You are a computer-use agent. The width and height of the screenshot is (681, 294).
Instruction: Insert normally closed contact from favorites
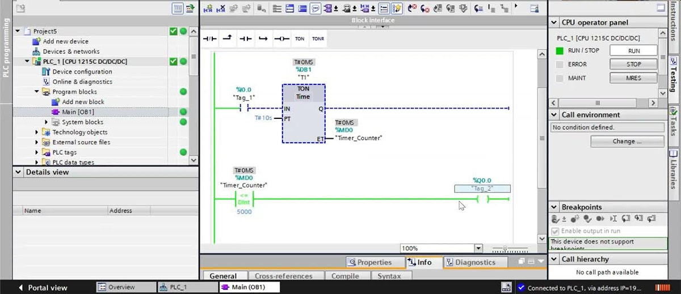pyautogui.click(x=209, y=39)
